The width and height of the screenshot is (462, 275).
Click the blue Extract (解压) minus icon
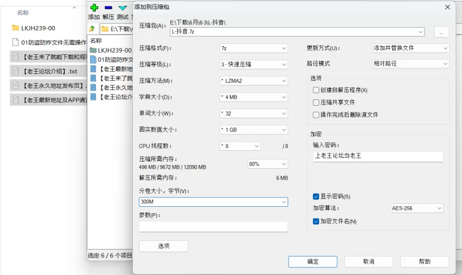[109, 8]
